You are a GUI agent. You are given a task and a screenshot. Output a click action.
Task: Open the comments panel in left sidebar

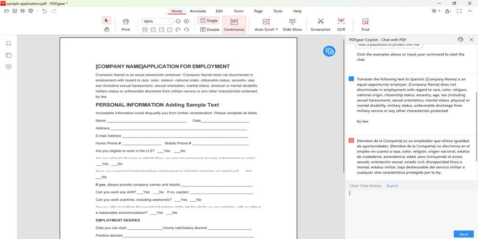[9, 67]
